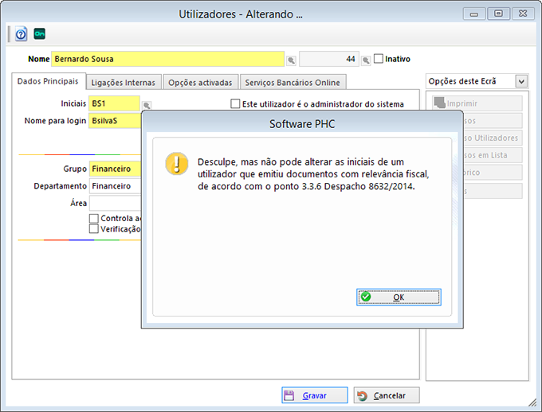The height and width of the screenshot is (412, 542).
Task: Click the window resize grip corner
Action: click(532, 402)
